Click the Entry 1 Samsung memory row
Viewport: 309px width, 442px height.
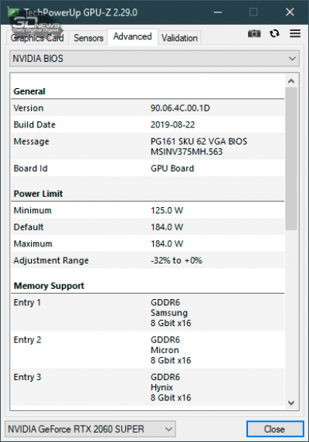click(148, 312)
